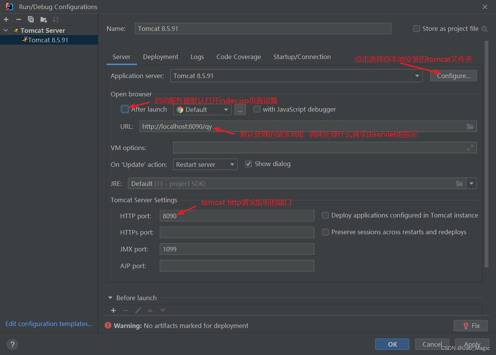
Task: Click Cancel button
Action: coord(432,344)
